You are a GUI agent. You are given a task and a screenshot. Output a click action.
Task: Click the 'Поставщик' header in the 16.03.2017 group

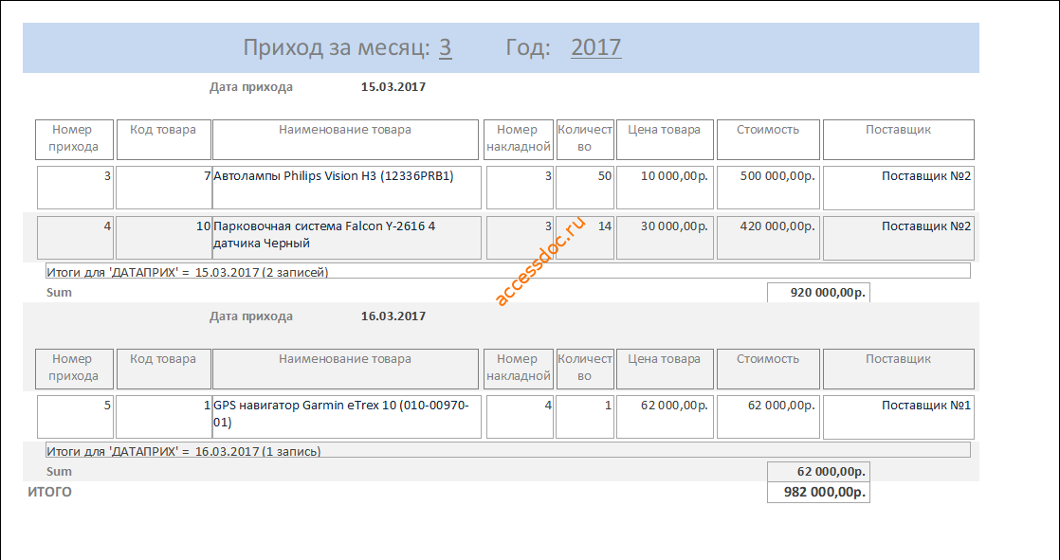(x=899, y=369)
